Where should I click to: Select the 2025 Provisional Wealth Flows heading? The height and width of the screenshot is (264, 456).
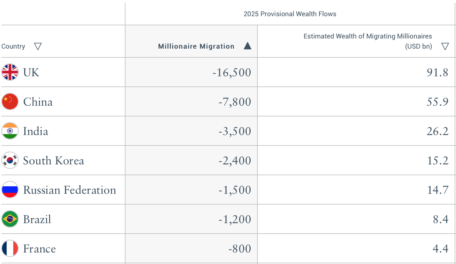290,14
